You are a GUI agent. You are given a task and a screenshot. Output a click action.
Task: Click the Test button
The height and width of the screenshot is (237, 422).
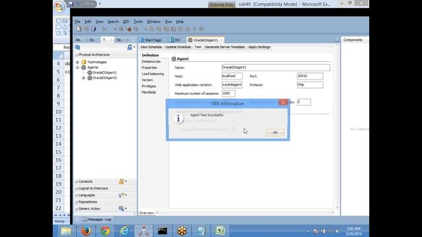198,47
